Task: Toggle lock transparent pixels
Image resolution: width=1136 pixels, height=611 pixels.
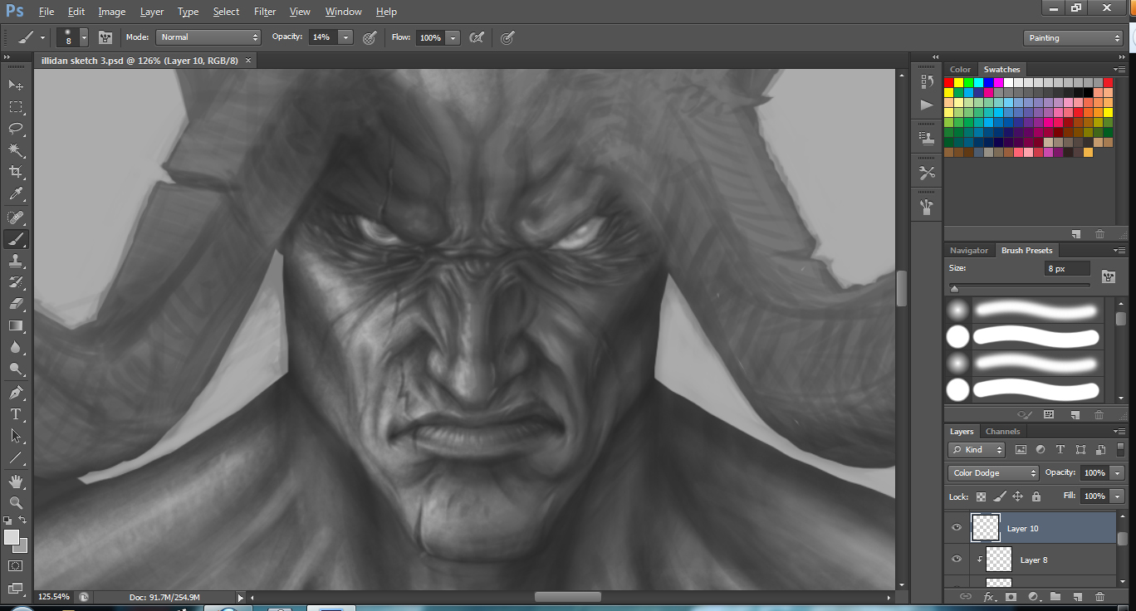Action: [x=981, y=496]
